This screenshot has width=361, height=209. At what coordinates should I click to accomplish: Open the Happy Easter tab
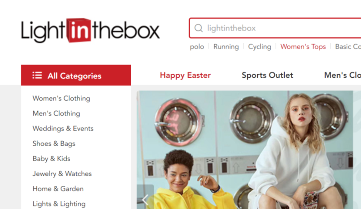185,75
